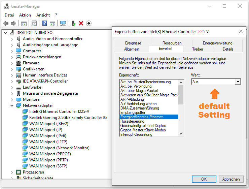Switch to the Treiber tab
The image size is (249, 189).
click(198, 49)
